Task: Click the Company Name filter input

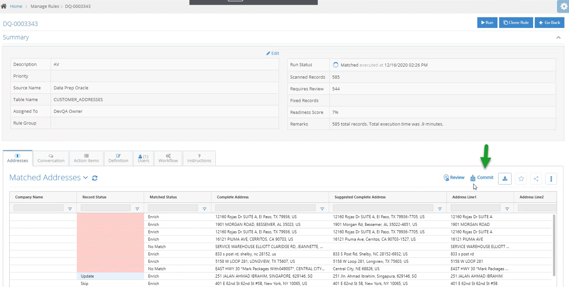Action: [38, 208]
